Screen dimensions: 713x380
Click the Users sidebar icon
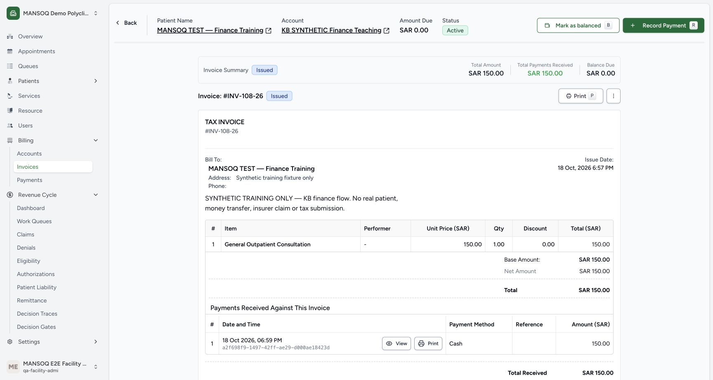(10, 125)
